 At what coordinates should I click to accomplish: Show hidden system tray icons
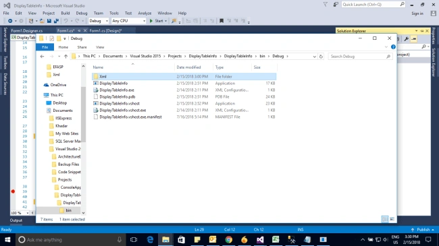point(363,239)
